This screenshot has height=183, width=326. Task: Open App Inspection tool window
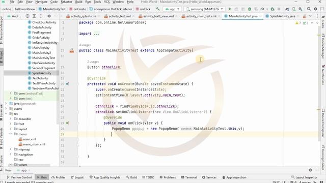point(234,177)
